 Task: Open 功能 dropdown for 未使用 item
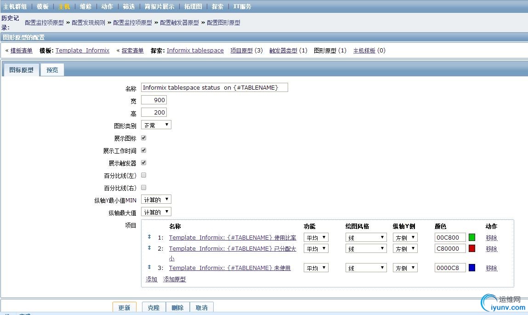tap(316, 268)
